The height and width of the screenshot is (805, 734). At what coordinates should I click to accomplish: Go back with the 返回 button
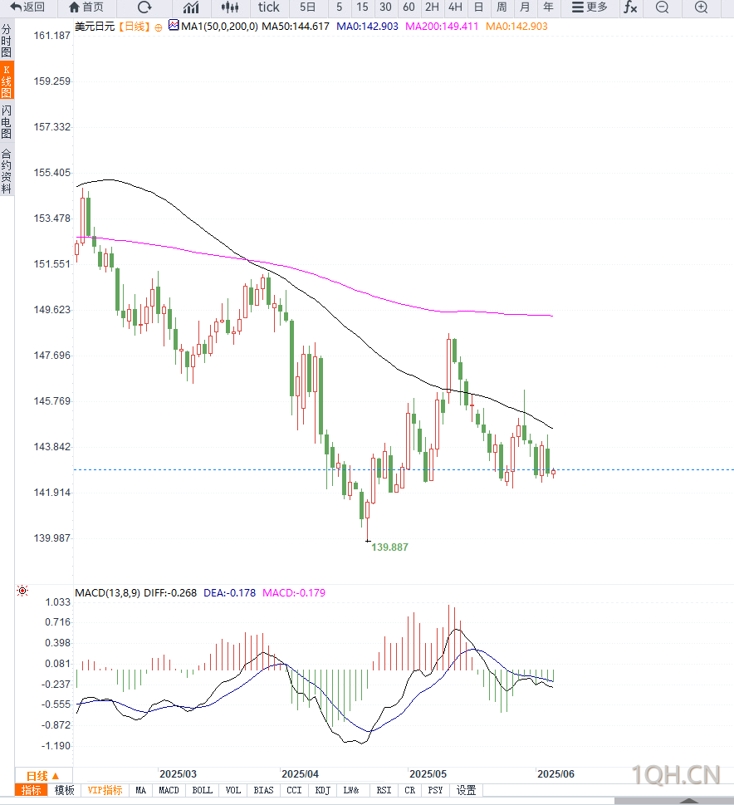tap(27, 7)
